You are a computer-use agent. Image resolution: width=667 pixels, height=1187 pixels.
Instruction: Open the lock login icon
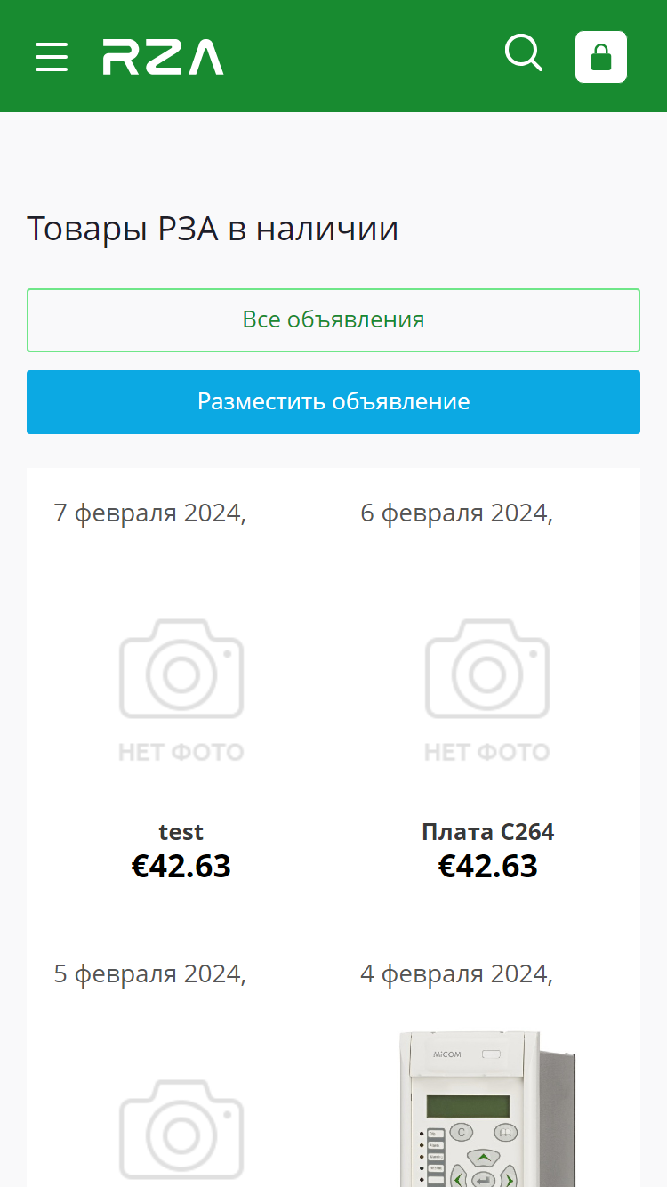(601, 57)
